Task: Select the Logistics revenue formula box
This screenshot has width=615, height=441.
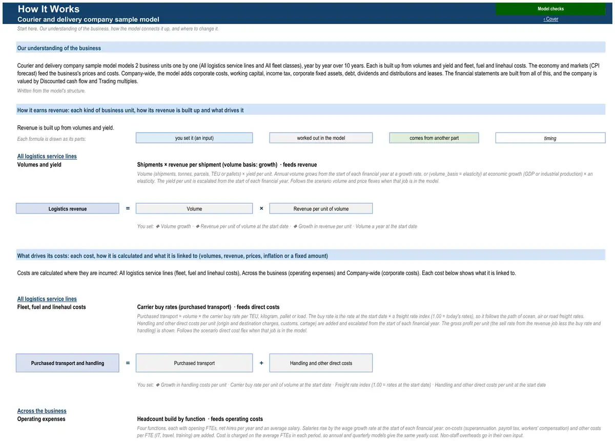Action: click(68, 208)
